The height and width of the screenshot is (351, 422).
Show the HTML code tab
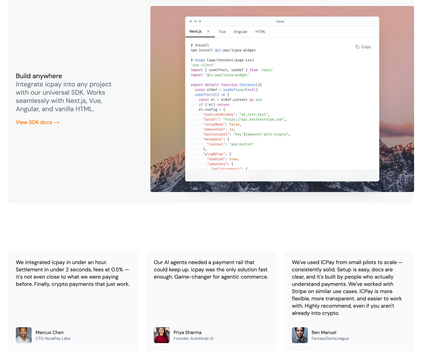(x=260, y=32)
